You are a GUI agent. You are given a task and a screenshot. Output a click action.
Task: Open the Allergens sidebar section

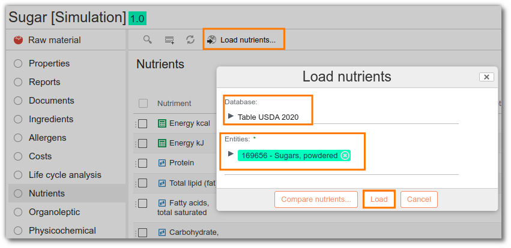[x=47, y=138]
